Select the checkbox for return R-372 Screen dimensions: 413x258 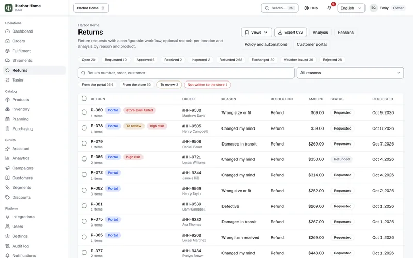(x=84, y=175)
